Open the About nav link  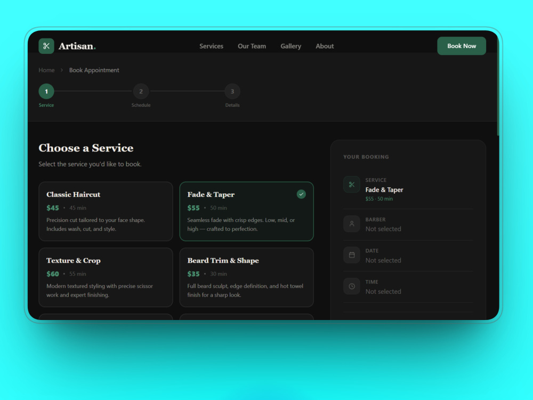click(325, 46)
